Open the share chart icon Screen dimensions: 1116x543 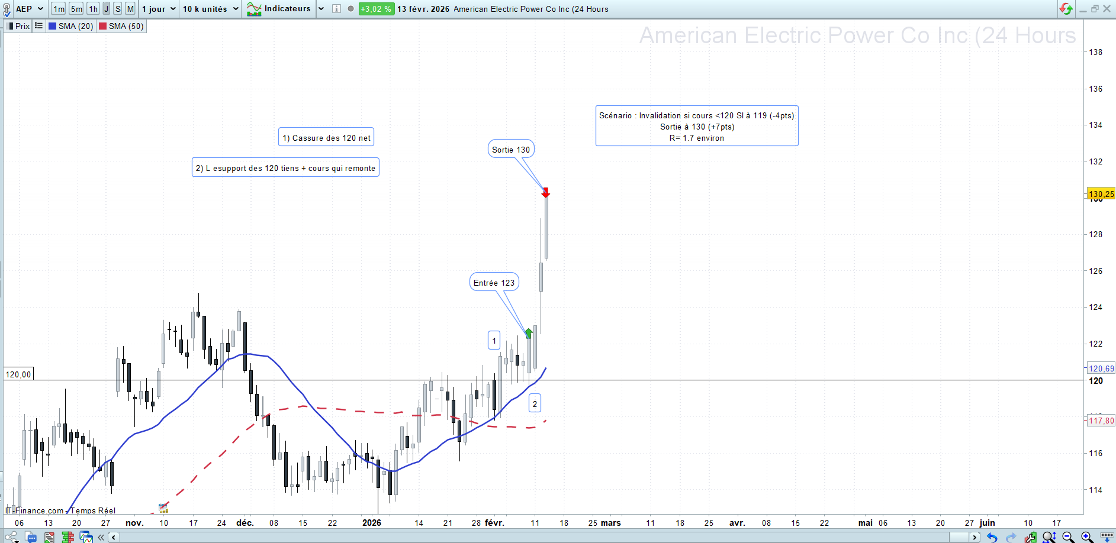tap(11, 537)
